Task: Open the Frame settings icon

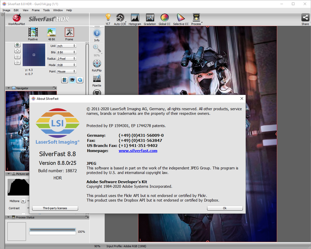Action: 69,34
